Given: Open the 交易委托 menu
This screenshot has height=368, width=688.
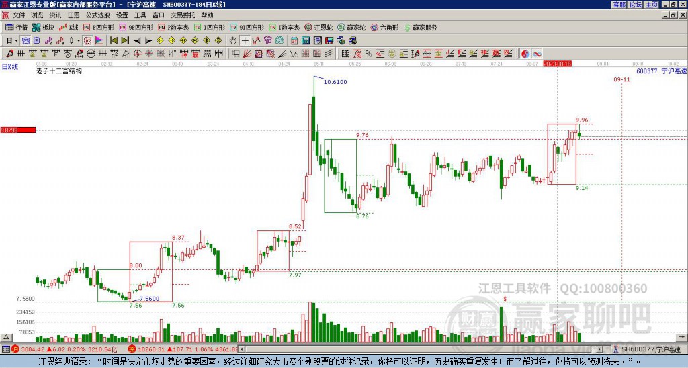Looking at the screenshot, I should click(183, 15).
